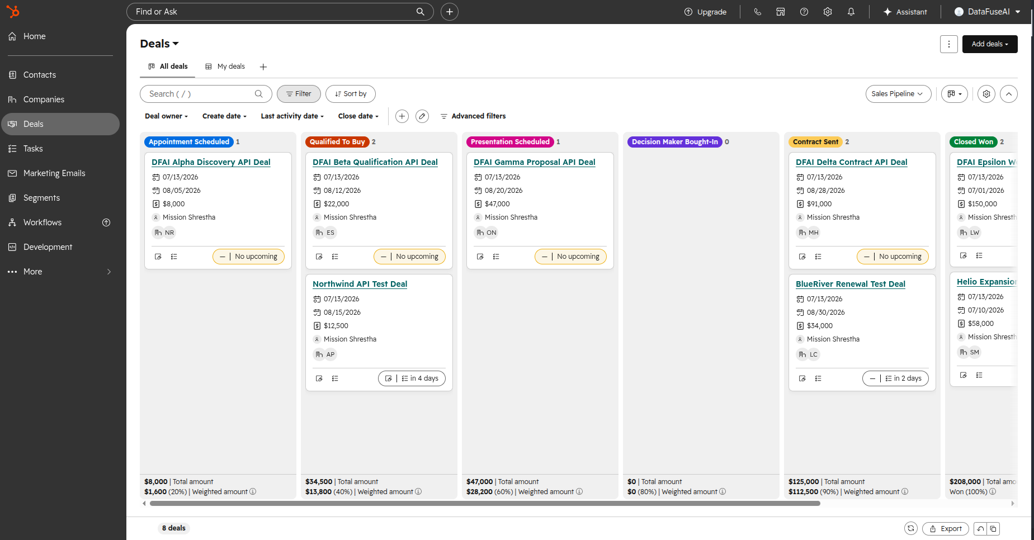Open board settings gear icon
Screen dimensions: 1034x540
coord(986,94)
